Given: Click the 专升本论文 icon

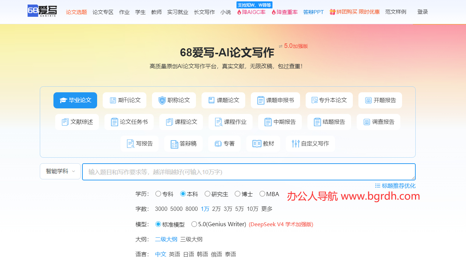Looking at the screenshot, I should [x=314, y=100].
